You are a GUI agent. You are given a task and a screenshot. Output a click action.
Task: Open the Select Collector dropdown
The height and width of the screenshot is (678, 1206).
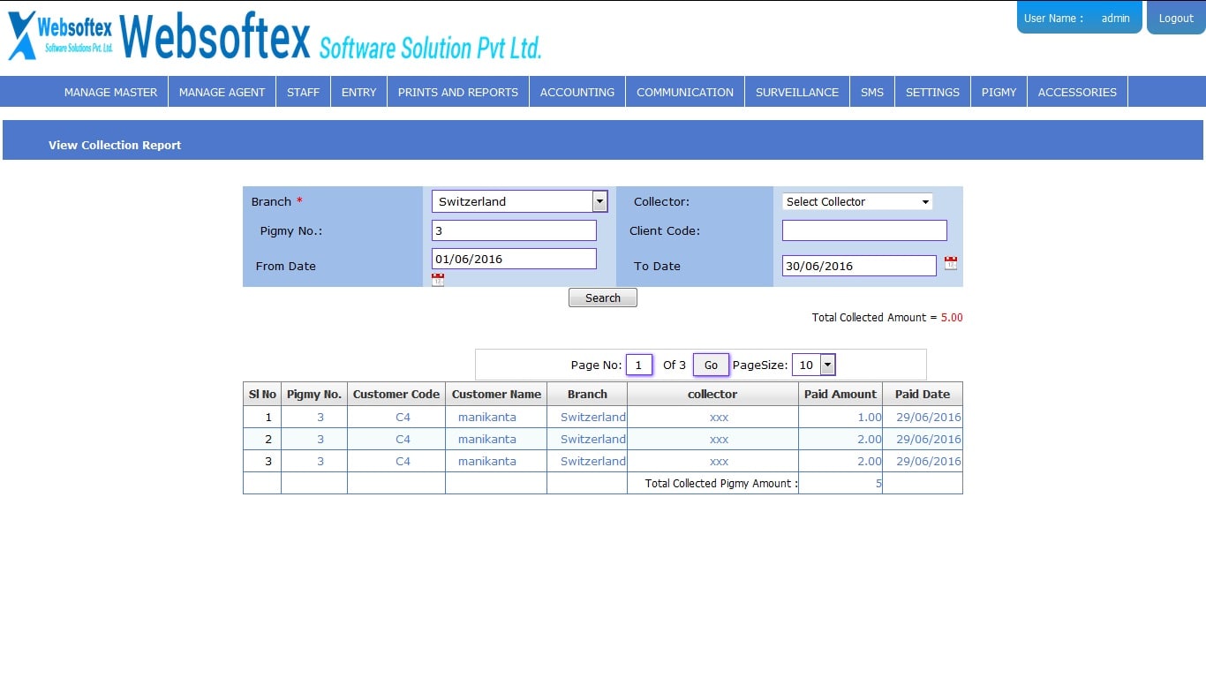click(857, 201)
